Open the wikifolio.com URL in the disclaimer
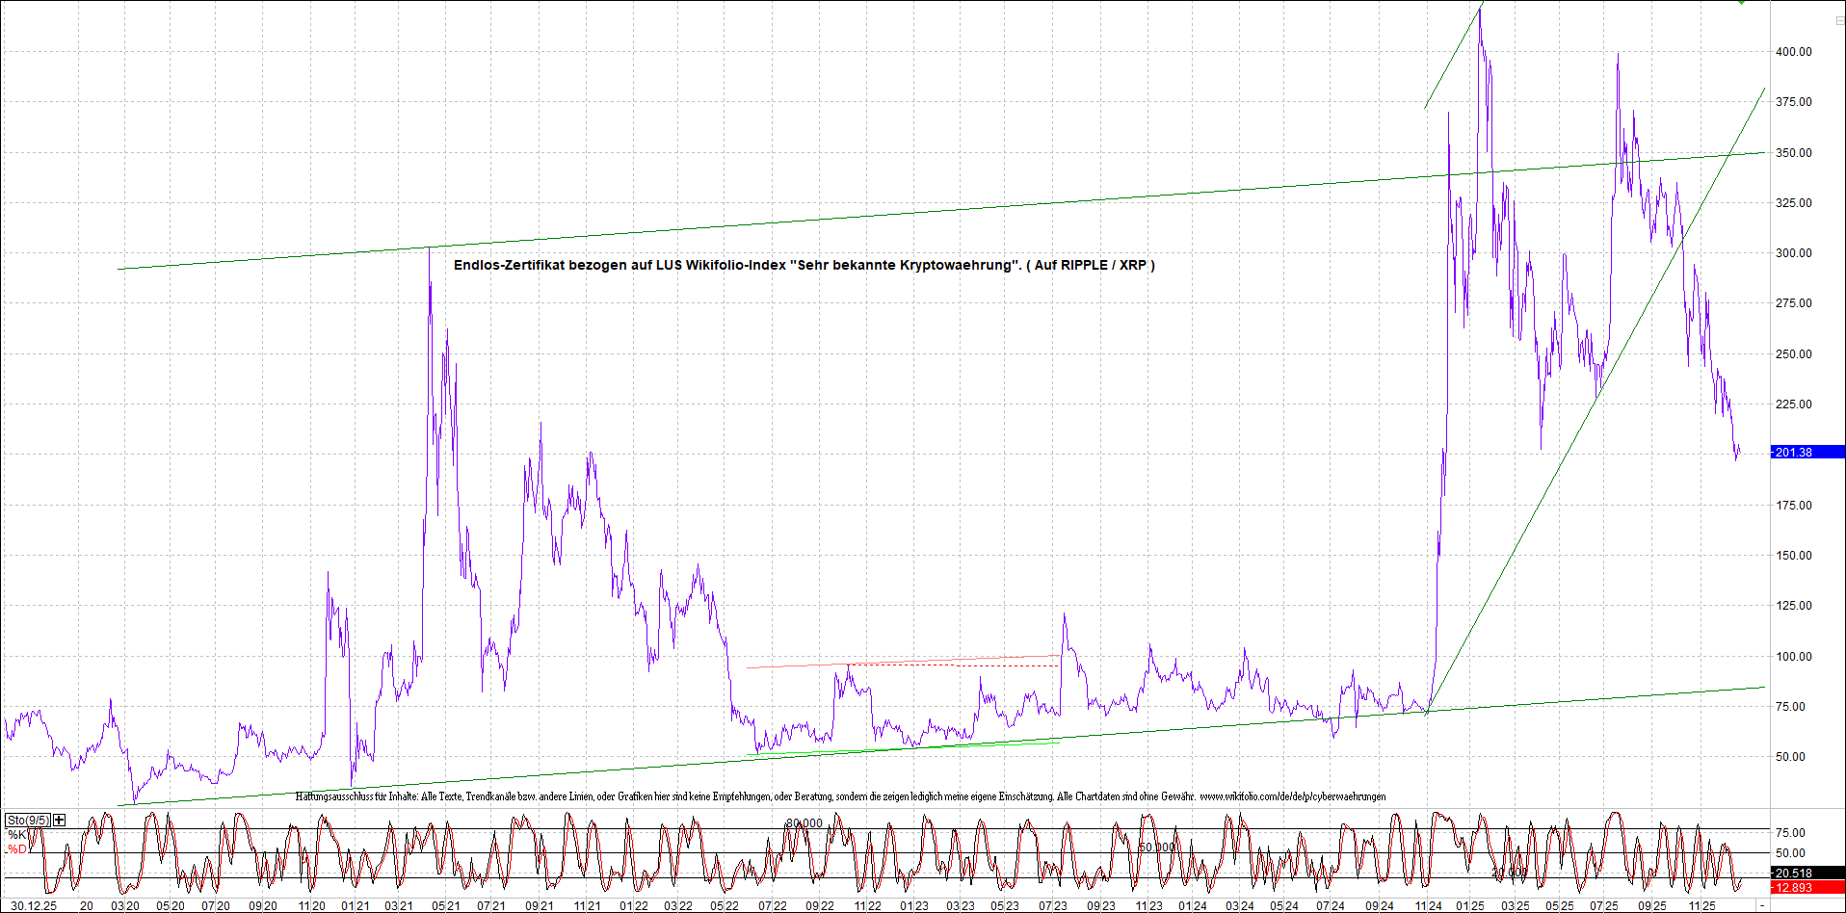This screenshot has height=913, width=1846. tap(1292, 796)
